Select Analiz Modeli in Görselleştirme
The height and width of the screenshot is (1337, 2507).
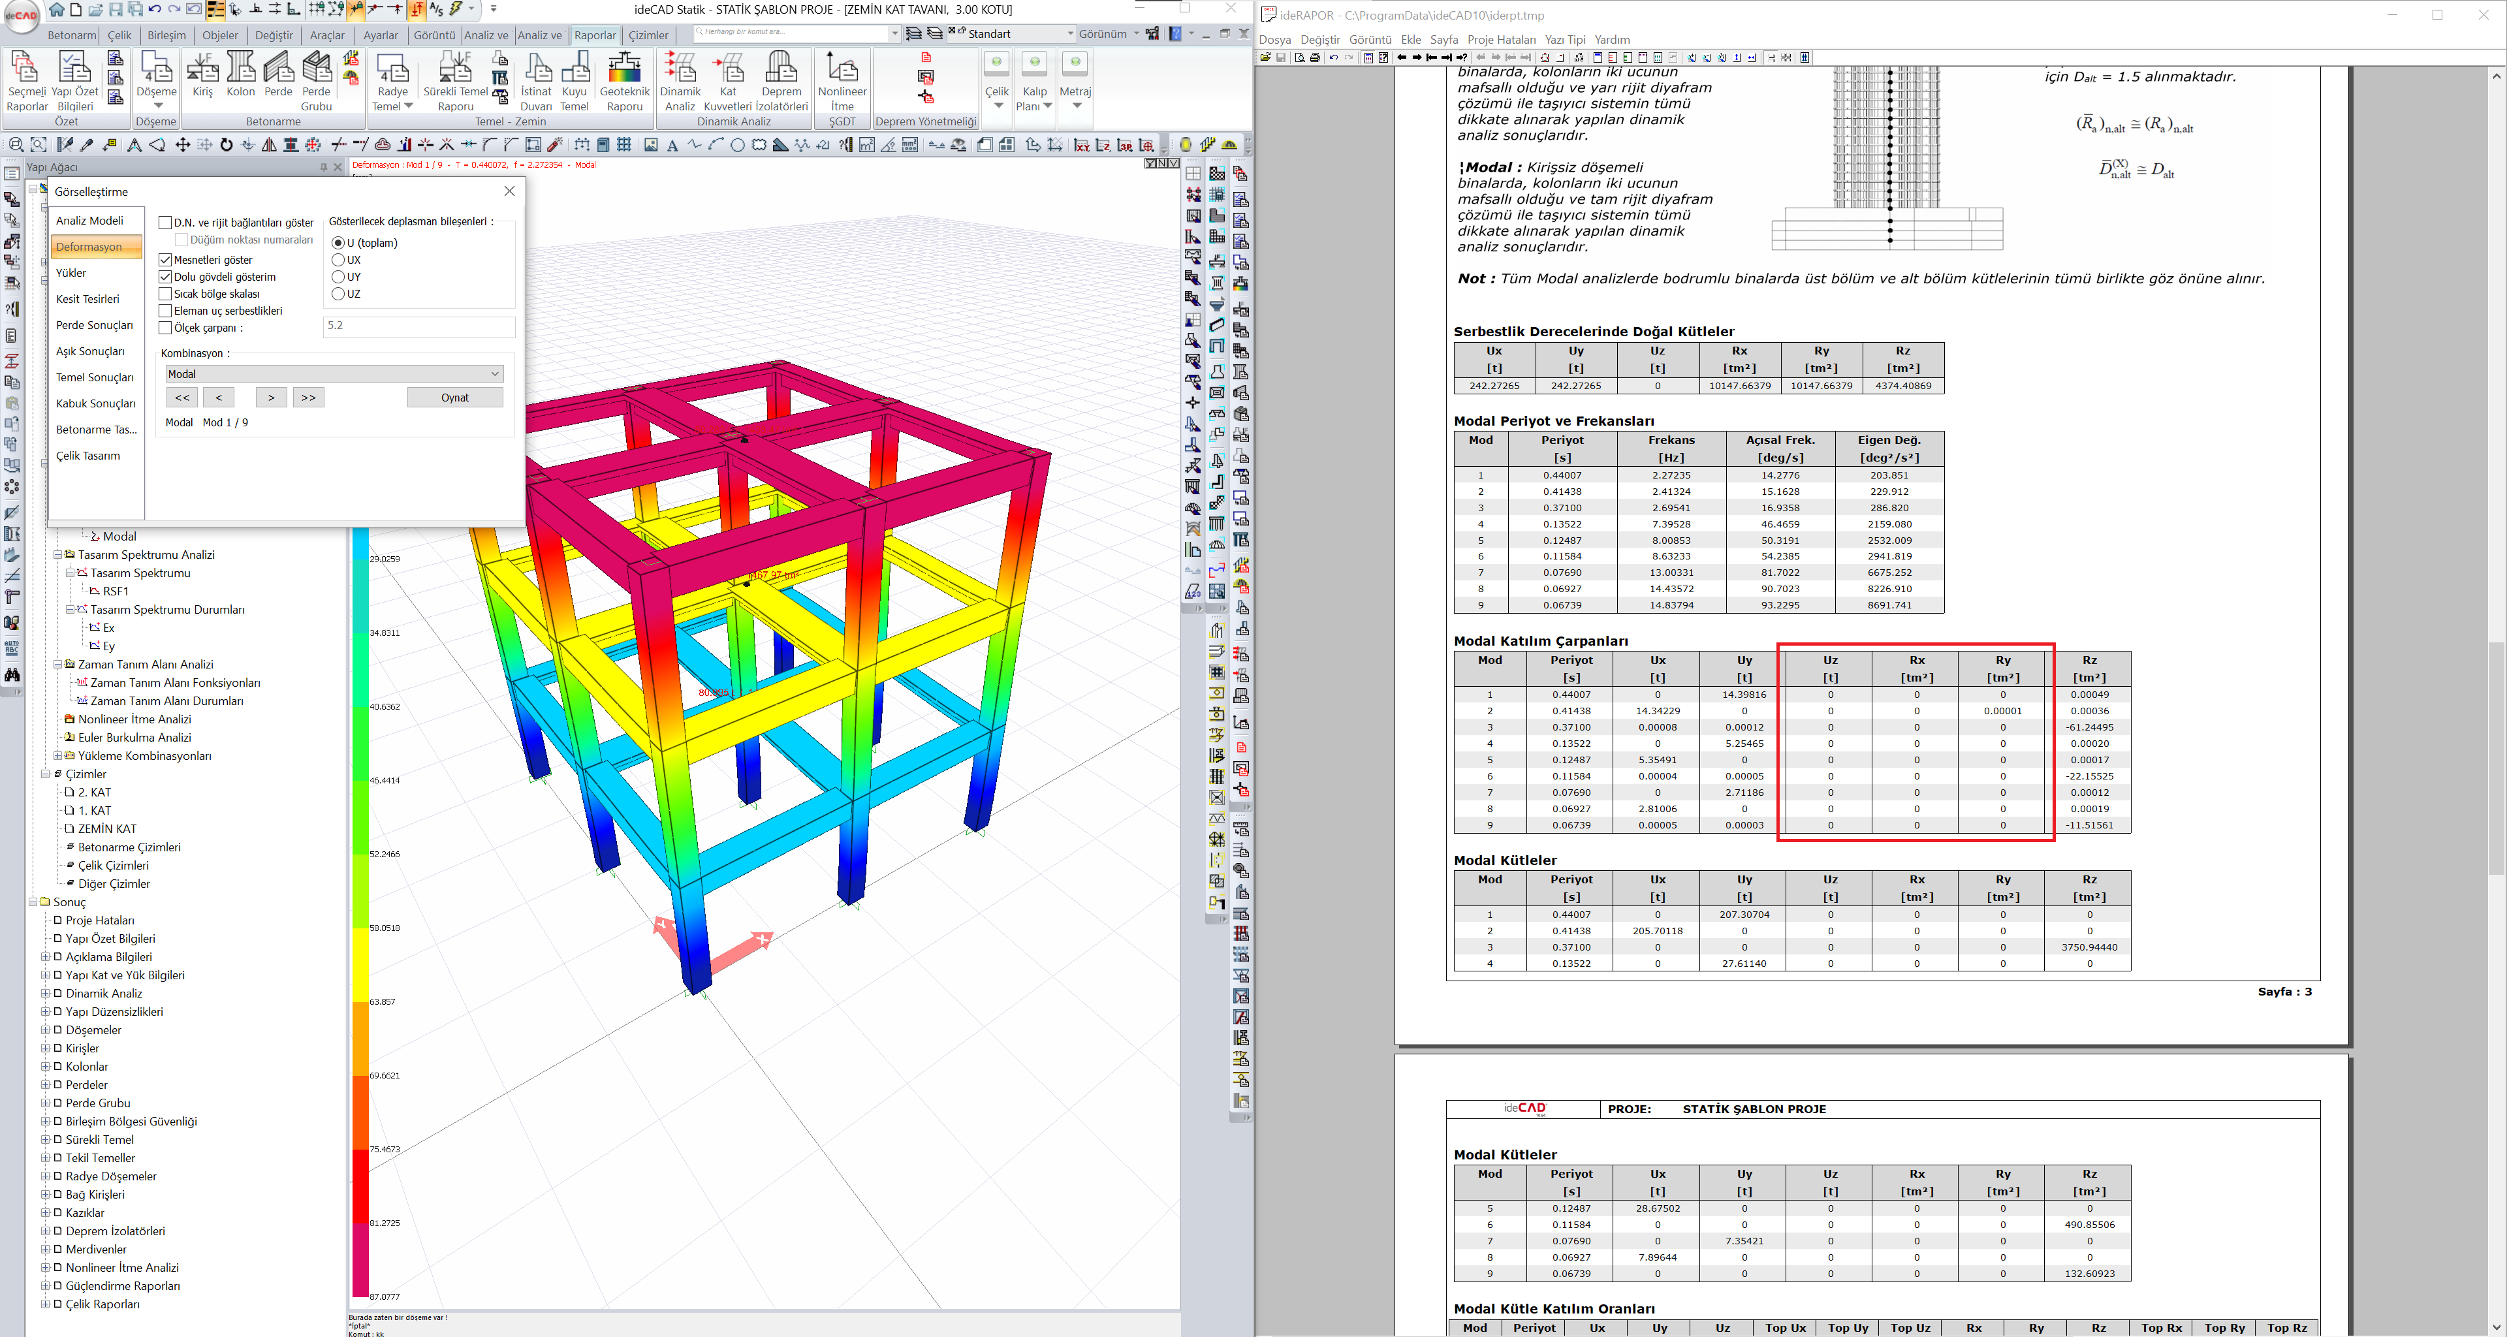click(x=89, y=221)
